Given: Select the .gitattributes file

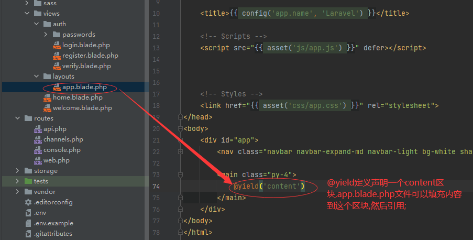Looking at the screenshot, I should [x=53, y=234].
